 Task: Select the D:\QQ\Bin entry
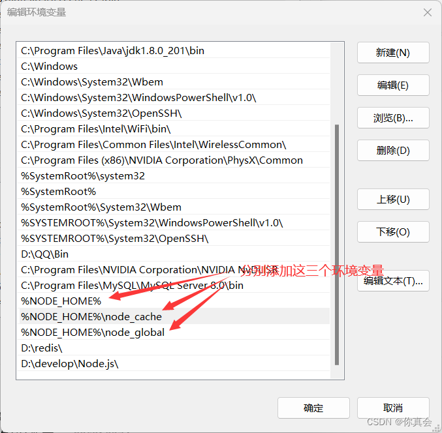coord(174,254)
